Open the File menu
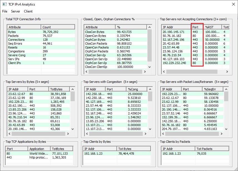Viewport: 238px width, 171px height. point(5,11)
